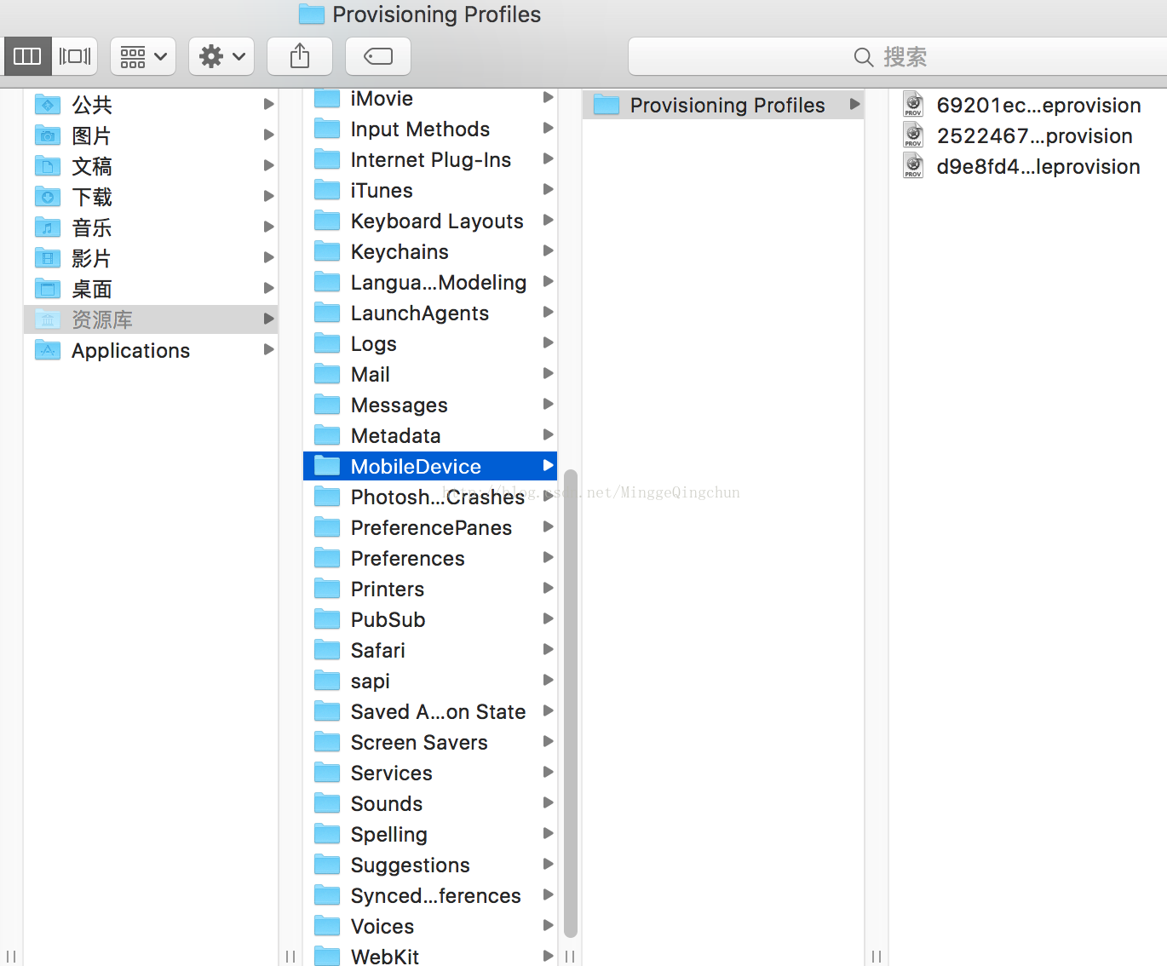Open the 2522467 provision file
Screen dimensions: 1167x966
coord(1034,135)
